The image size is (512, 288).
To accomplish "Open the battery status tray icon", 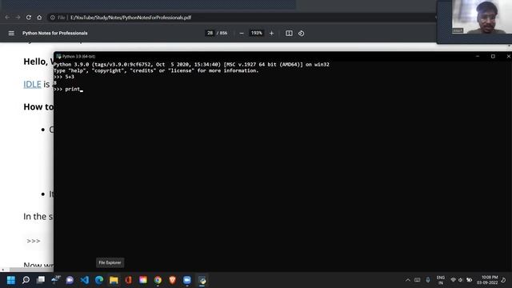I will (470, 280).
